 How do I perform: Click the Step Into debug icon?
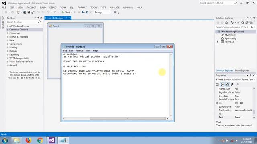pyautogui.click(x=83, y=12)
